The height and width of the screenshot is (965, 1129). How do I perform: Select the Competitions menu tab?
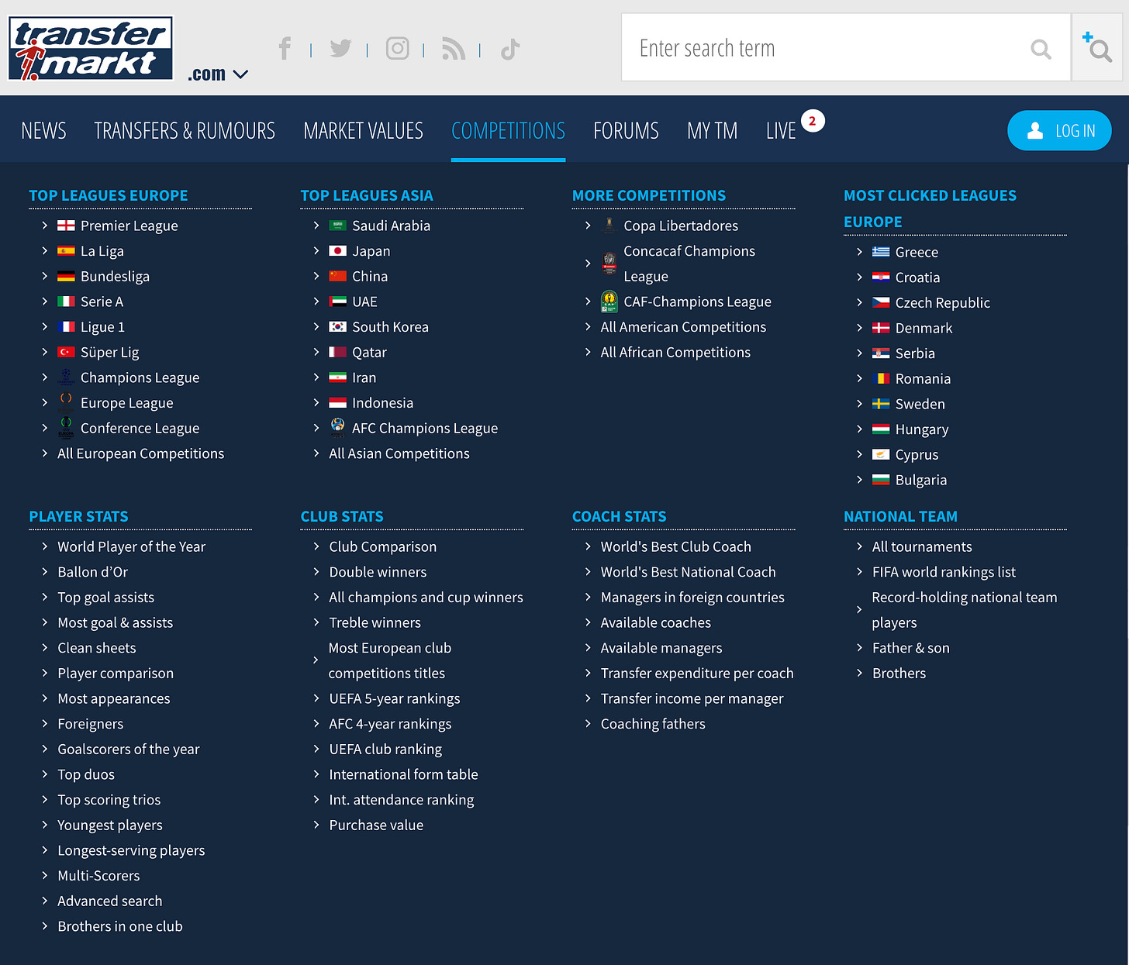click(x=508, y=131)
